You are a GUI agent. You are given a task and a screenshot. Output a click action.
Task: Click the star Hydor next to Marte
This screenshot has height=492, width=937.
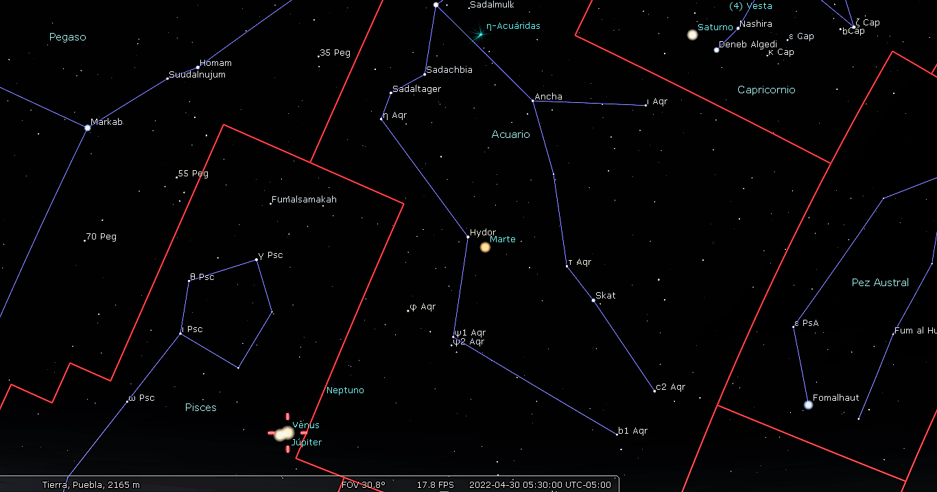coord(468,237)
